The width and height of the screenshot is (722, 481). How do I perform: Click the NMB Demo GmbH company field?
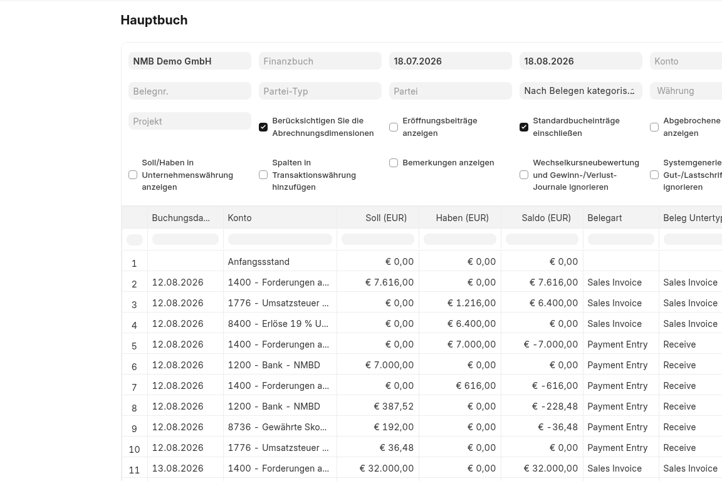click(x=190, y=61)
